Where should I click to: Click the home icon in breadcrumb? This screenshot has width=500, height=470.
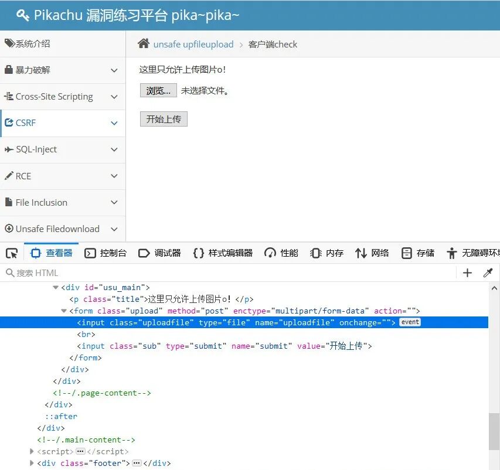point(144,43)
